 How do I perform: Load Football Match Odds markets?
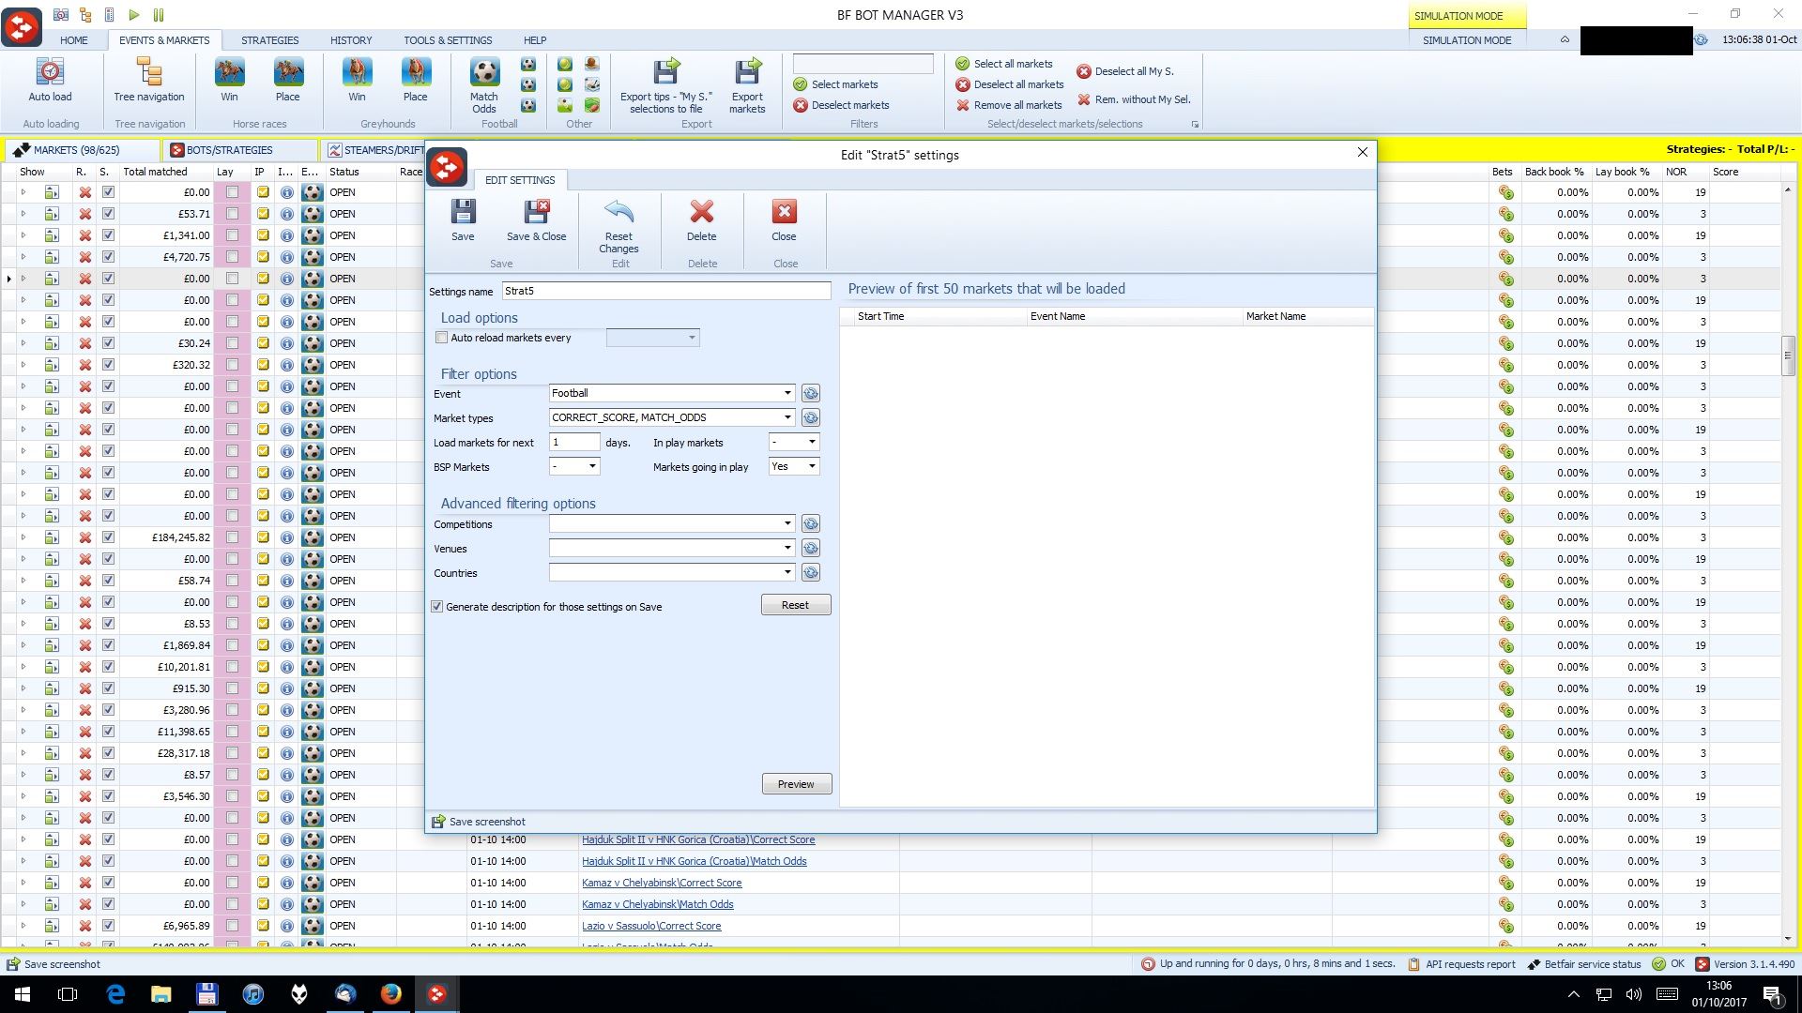coord(484,85)
